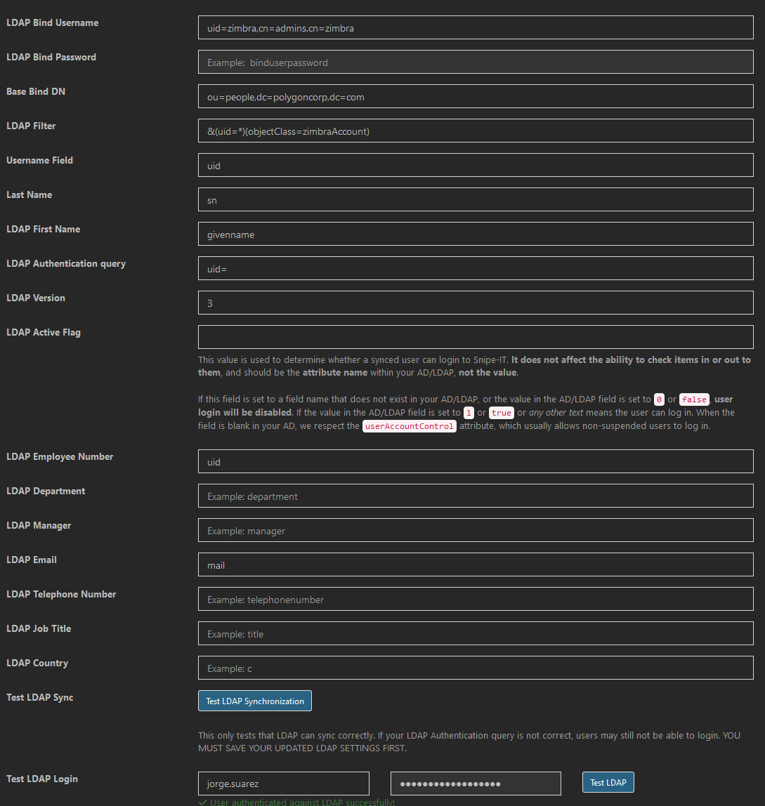Screen dimensions: 765x806
Task: Click the LDAP Job Title field
Action: [x=475, y=633]
